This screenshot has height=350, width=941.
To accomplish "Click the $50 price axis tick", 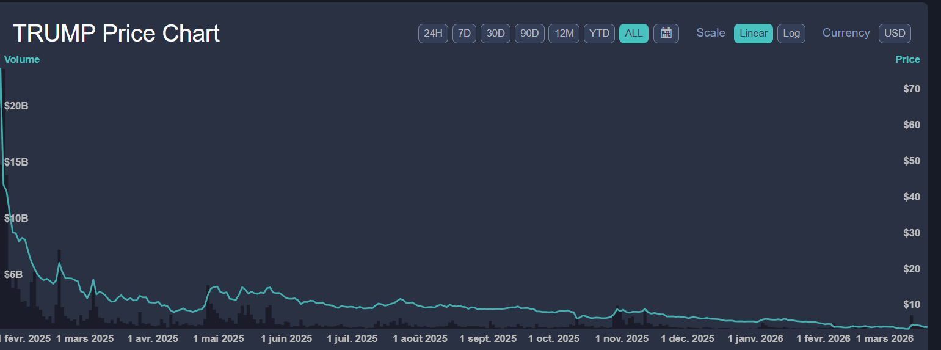I will pos(912,161).
